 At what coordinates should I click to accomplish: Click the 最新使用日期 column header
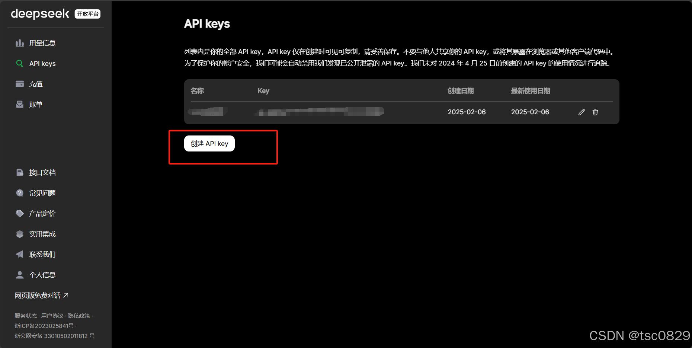pos(531,91)
